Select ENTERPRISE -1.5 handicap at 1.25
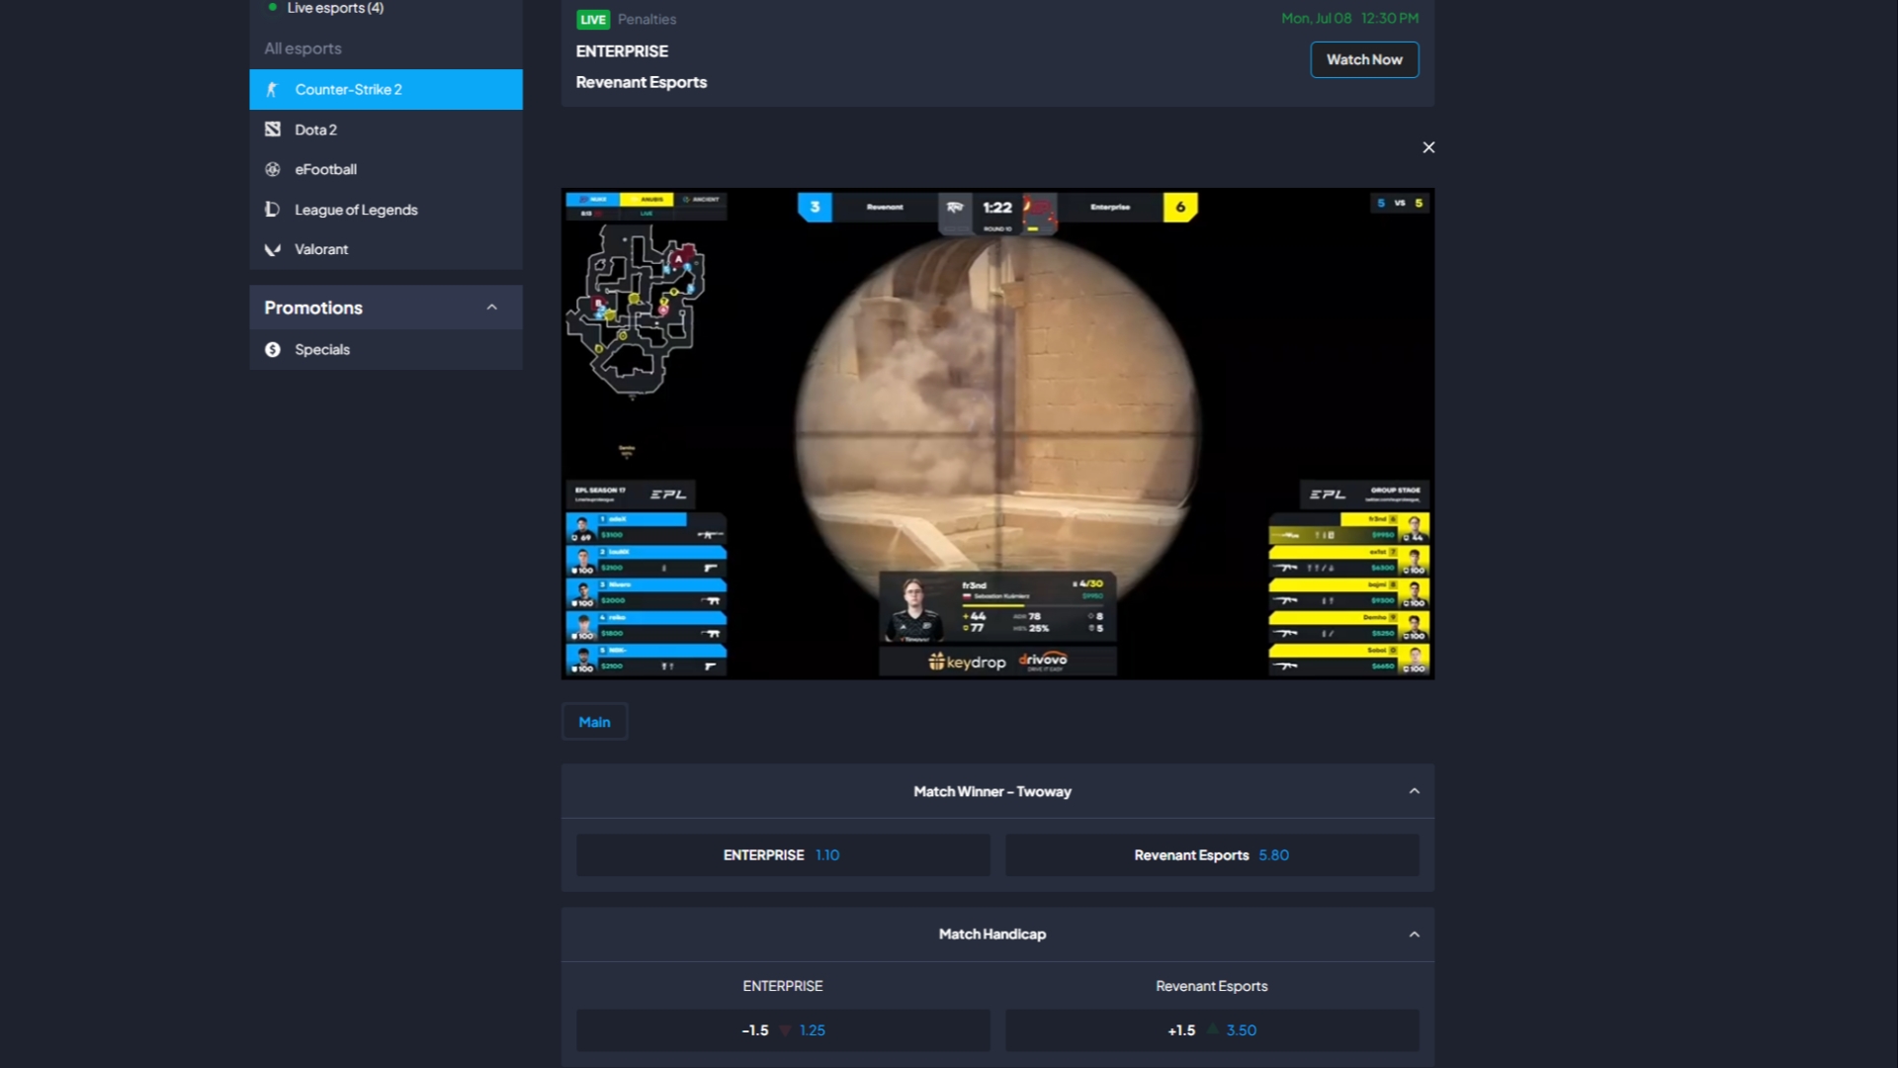1898x1068 pixels. [783, 1030]
